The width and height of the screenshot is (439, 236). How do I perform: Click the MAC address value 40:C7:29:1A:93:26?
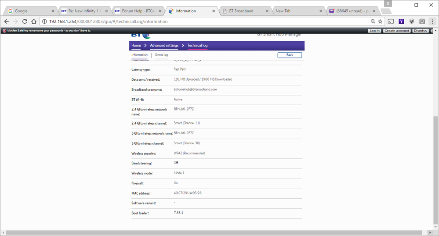[x=188, y=193]
